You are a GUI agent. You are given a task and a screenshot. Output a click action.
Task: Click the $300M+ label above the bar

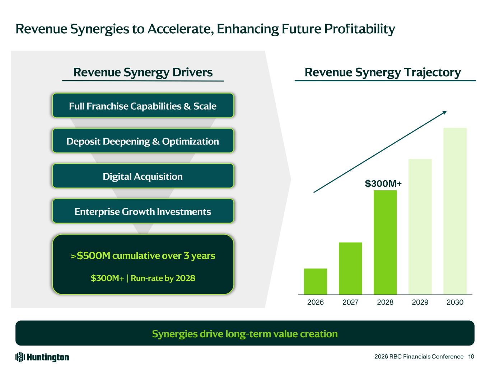(x=383, y=183)
